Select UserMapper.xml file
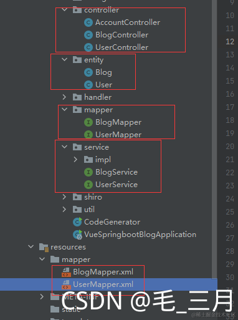This screenshot has width=238, height=320. click(103, 284)
